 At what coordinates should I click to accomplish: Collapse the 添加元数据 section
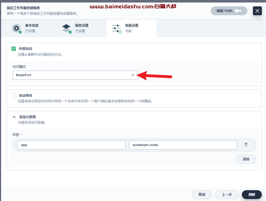point(14,117)
